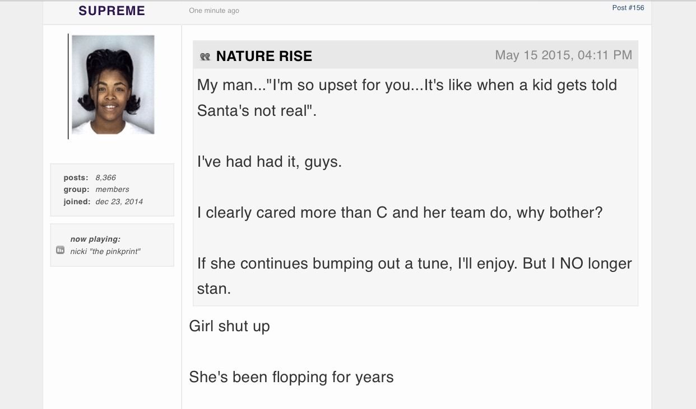Click the 'group: members' entry
The image size is (696, 409).
click(96, 189)
